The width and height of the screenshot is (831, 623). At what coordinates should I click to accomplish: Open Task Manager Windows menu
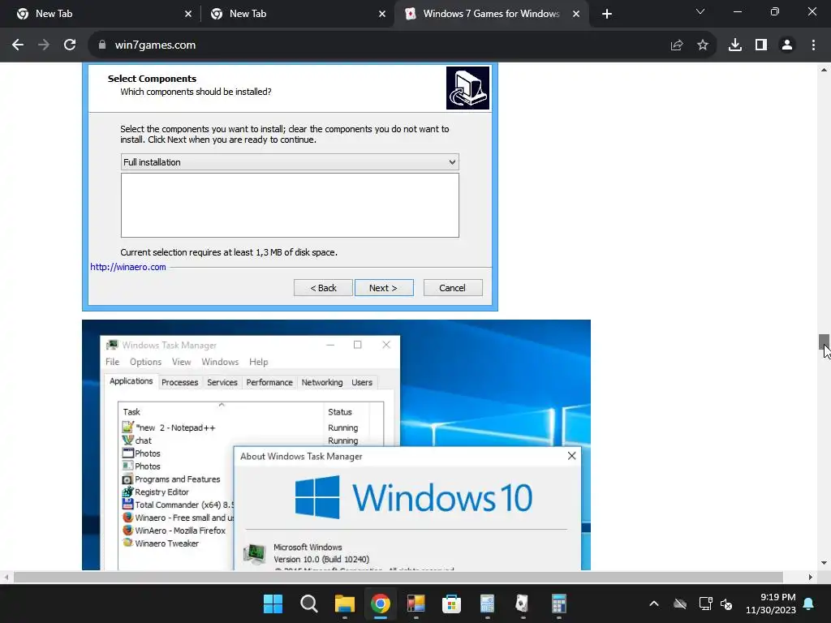pyautogui.click(x=220, y=362)
